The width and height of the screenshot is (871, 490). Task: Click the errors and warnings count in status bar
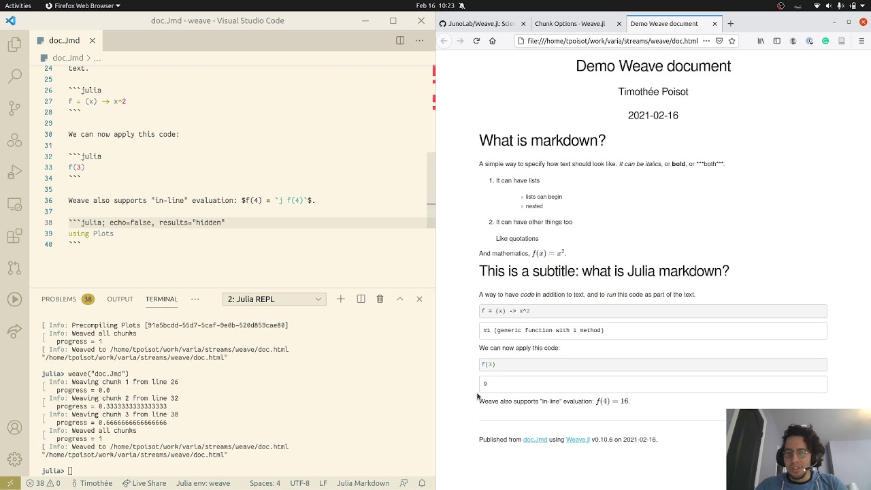[x=43, y=483]
